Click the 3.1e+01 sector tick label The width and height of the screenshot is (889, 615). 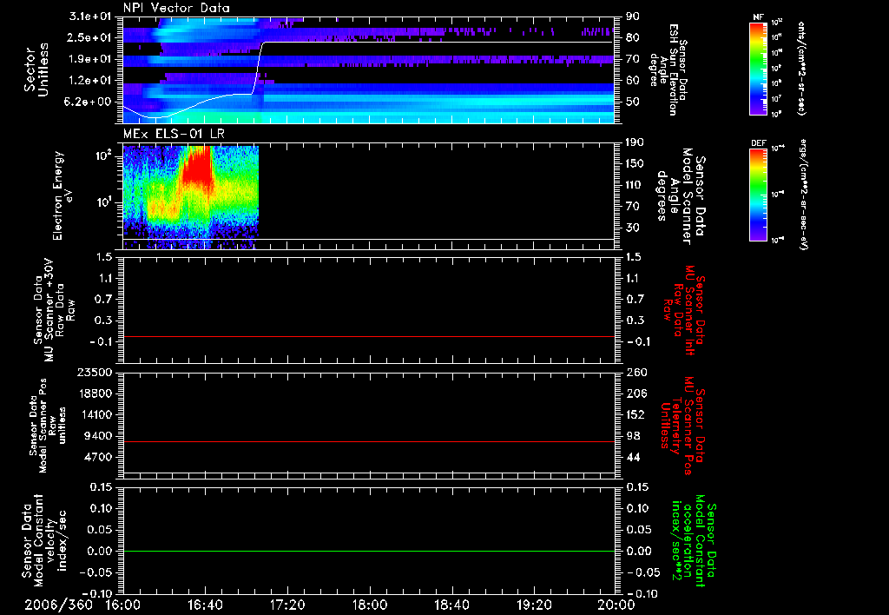click(x=90, y=17)
